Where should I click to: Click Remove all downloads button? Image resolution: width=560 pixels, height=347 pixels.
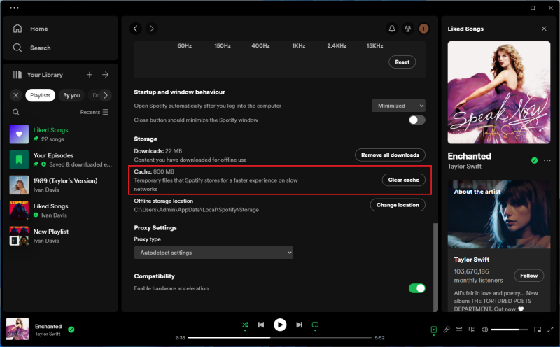(x=390, y=155)
